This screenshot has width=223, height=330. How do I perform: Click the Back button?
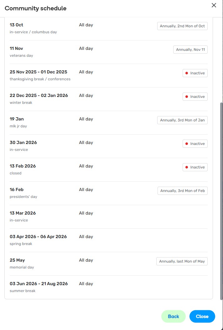174,317
